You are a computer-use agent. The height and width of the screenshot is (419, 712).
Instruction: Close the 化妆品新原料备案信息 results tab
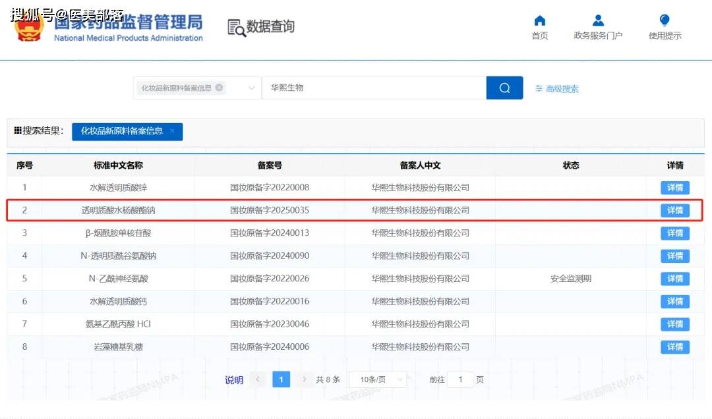click(x=172, y=131)
